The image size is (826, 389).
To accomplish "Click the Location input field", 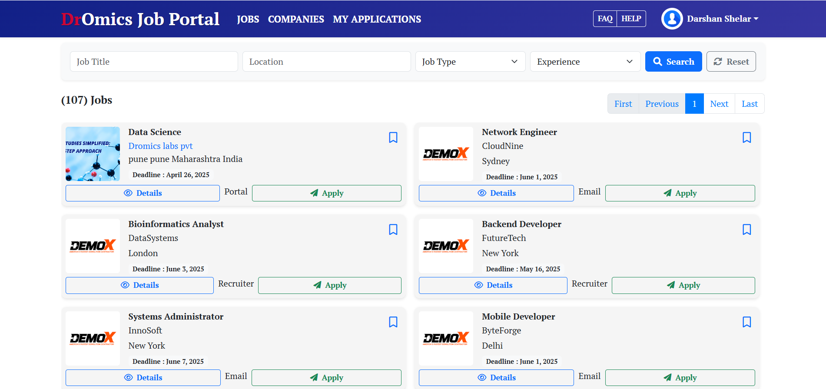I will 326,62.
